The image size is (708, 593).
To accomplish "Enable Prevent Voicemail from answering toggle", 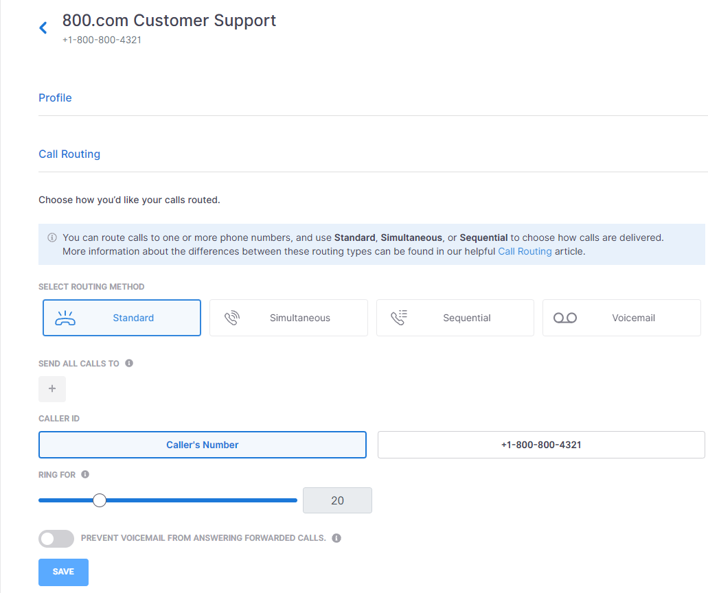I will tap(56, 539).
